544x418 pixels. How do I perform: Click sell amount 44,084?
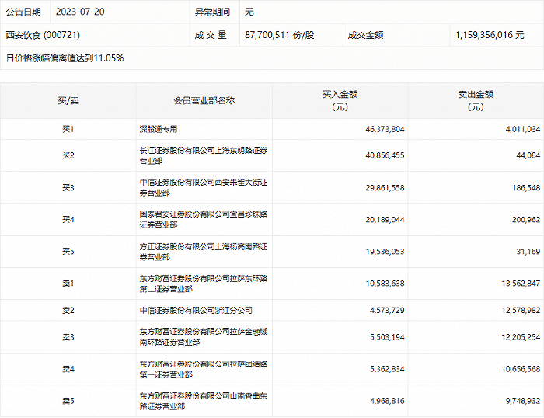pyautogui.click(x=528, y=155)
